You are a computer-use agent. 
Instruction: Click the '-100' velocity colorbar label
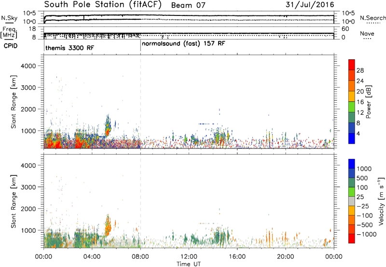pyautogui.click(x=364, y=215)
